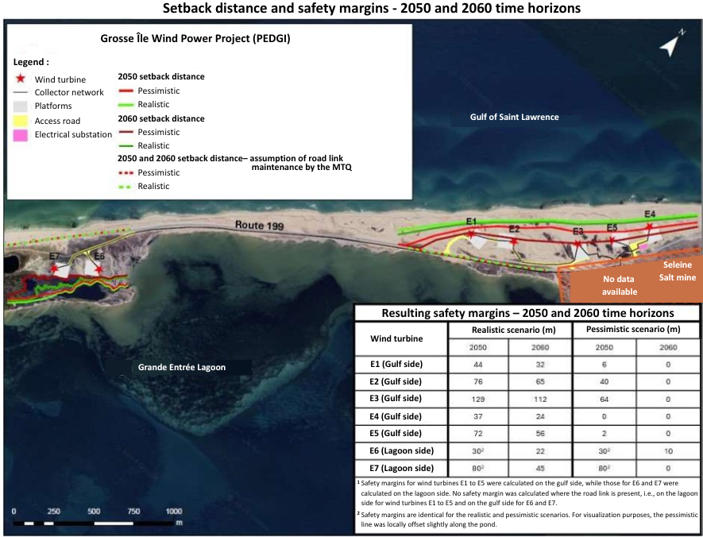703x537 pixels.
Task: Click the Route 199 road label
Action: pyautogui.click(x=260, y=225)
